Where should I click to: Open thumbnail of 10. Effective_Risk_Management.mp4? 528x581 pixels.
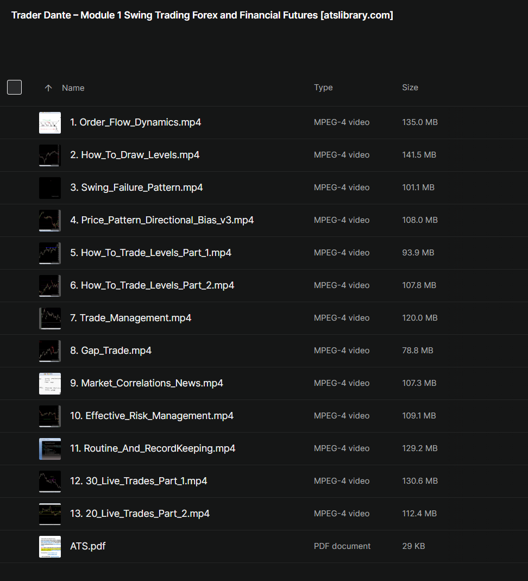pos(50,416)
